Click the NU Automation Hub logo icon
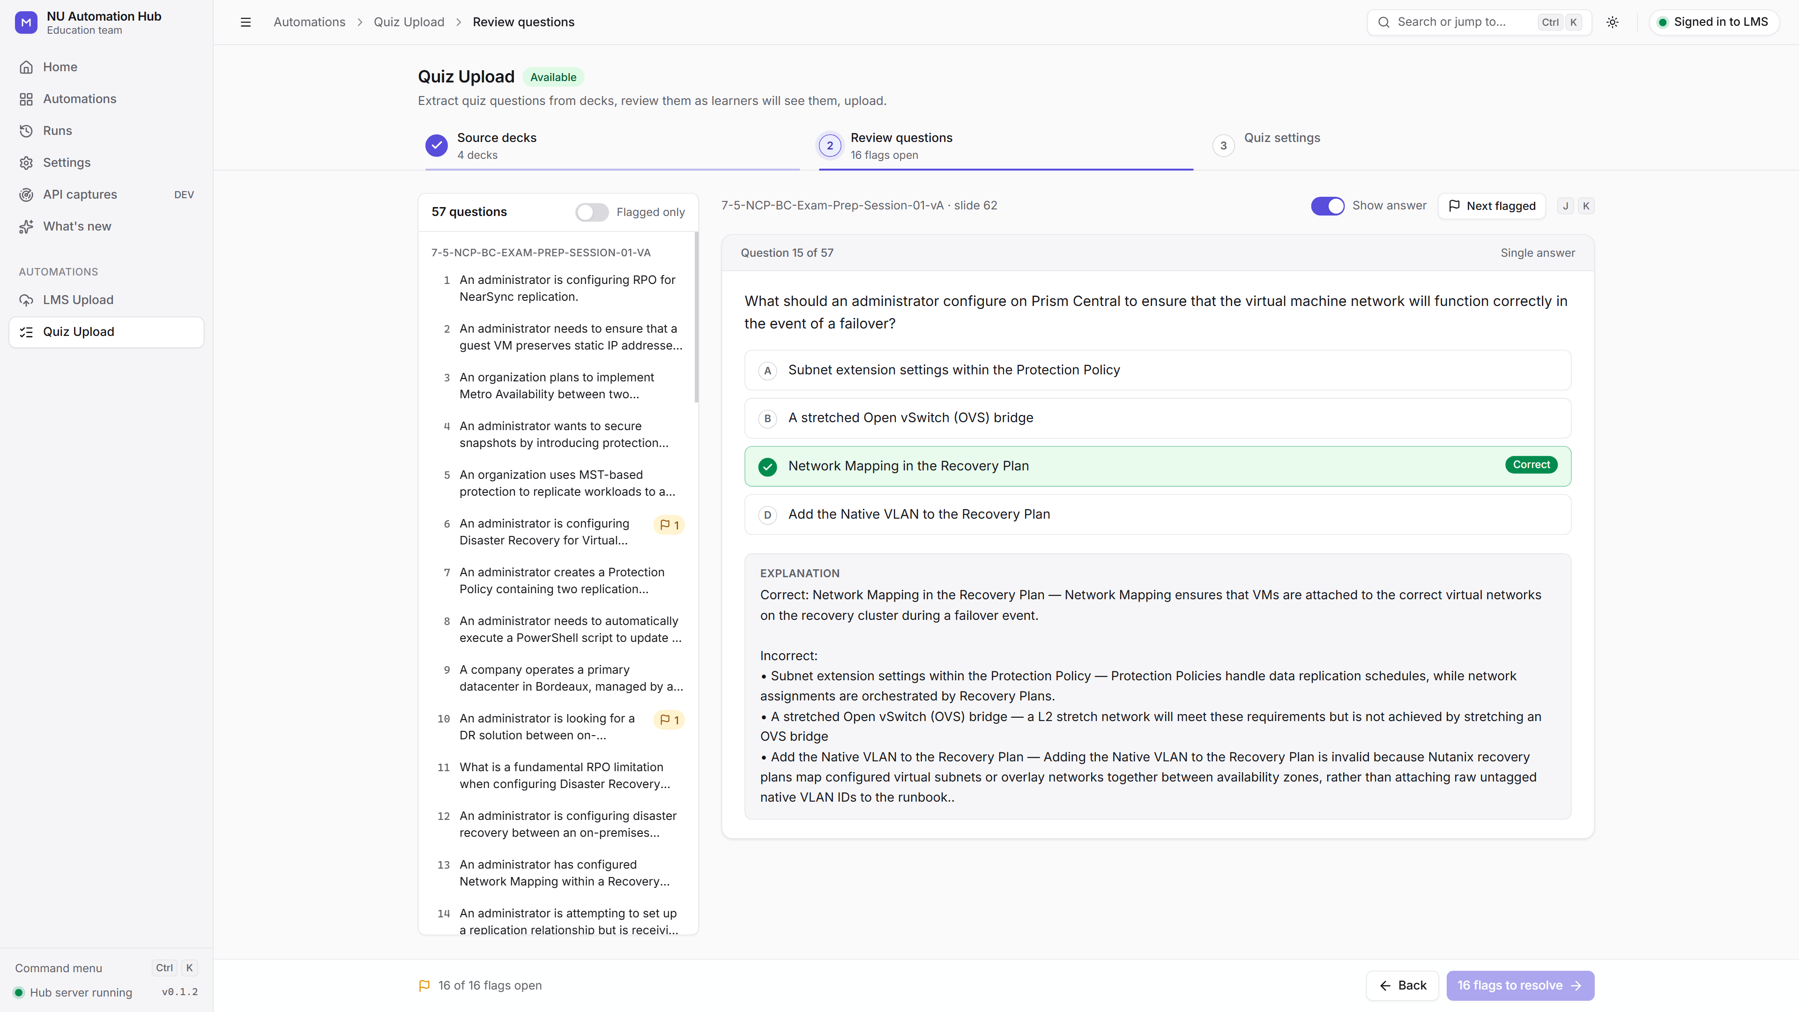Screen dimensions: 1799x1012 click(x=26, y=22)
